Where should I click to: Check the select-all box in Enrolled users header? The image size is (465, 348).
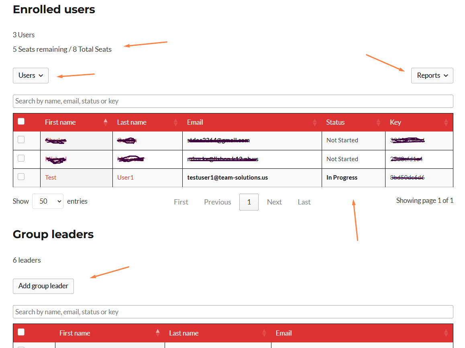pyautogui.click(x=21, y=121)
